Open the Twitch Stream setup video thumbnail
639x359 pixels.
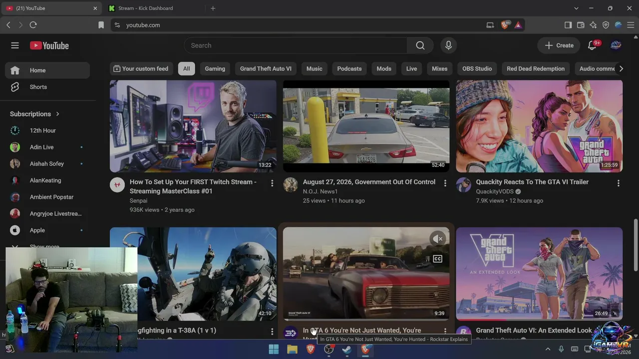[x=193, y=126]
